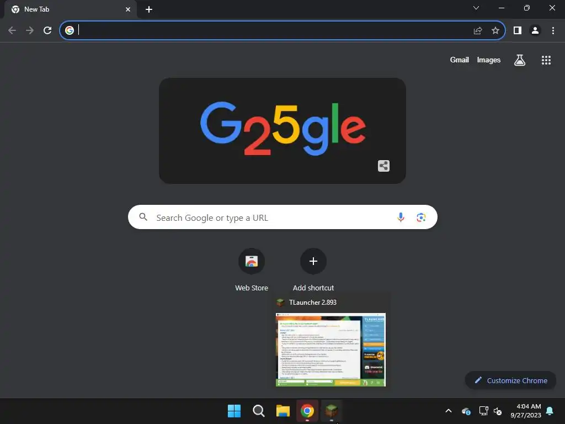This screenshot has height=424, width=565.
Task: Restore down the Chrome window
Action: tap(527, 8)
